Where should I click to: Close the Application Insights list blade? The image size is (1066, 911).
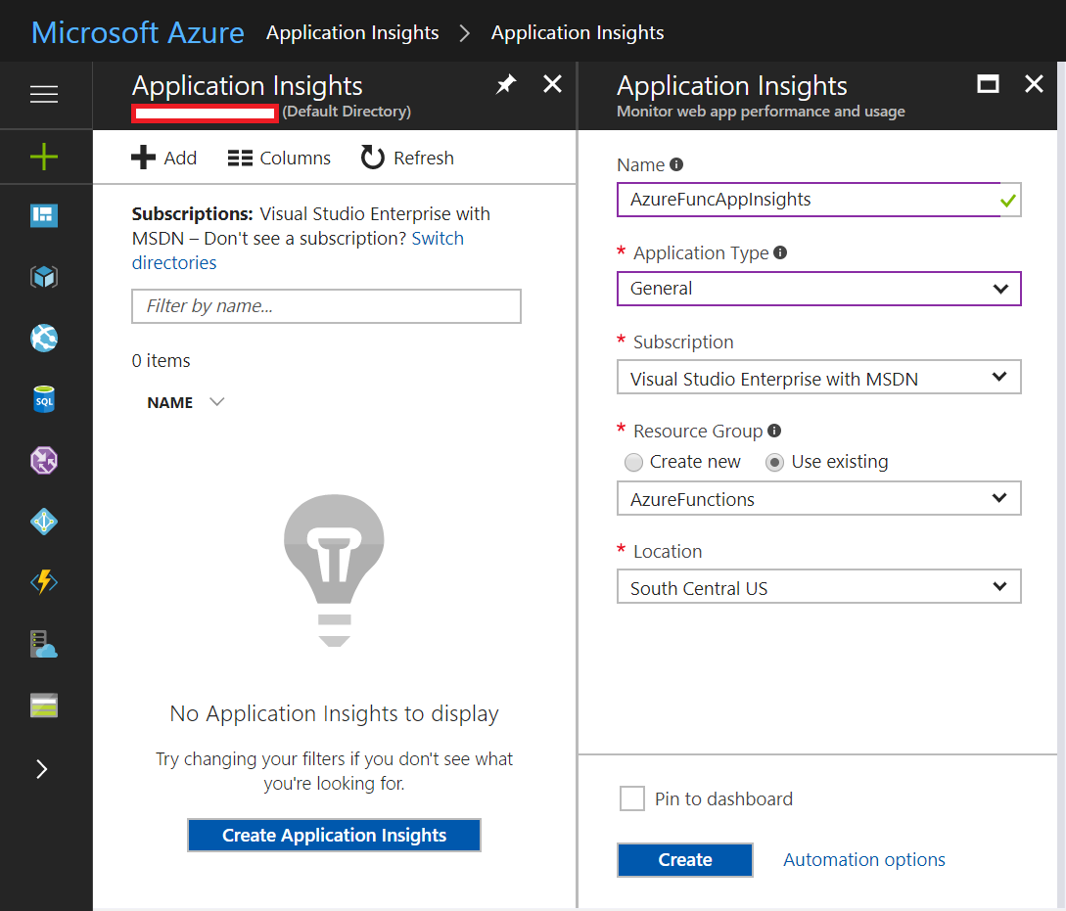pos(553,84)
